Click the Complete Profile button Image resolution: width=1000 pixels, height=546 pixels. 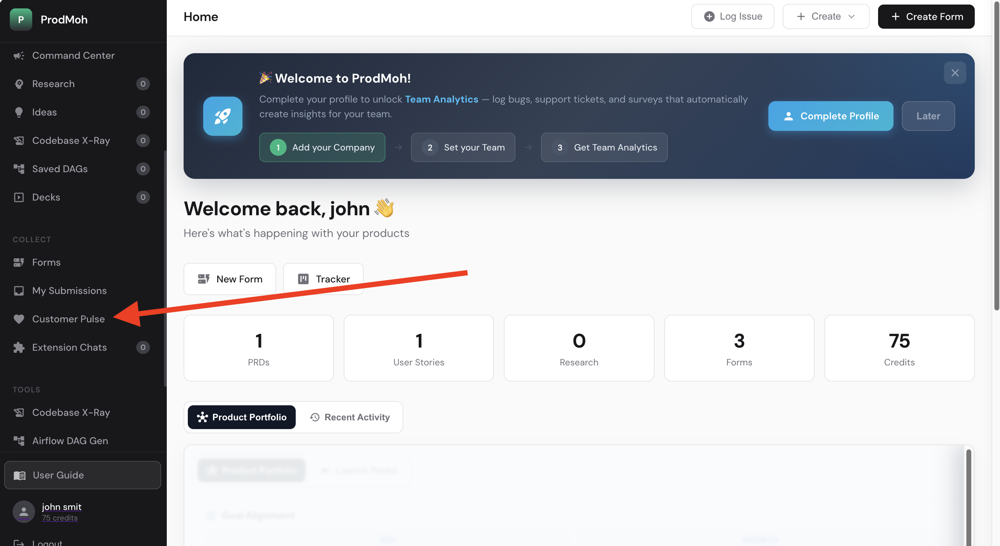coord(831,116)
